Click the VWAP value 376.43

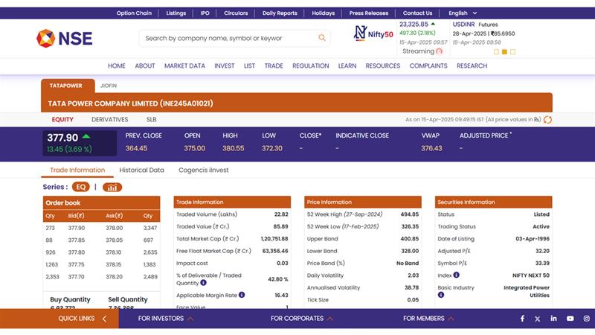point(431,148)
